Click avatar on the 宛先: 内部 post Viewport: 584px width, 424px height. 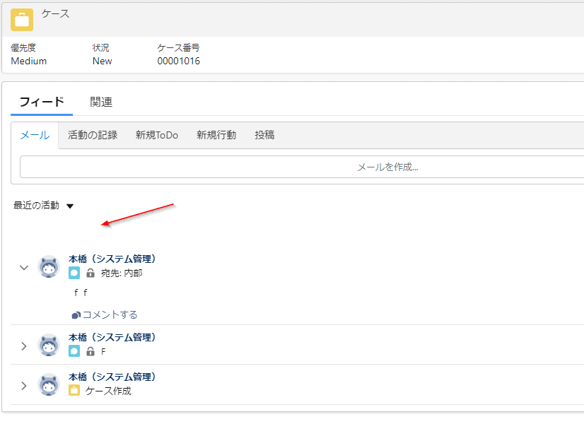(x=49, y=267)
